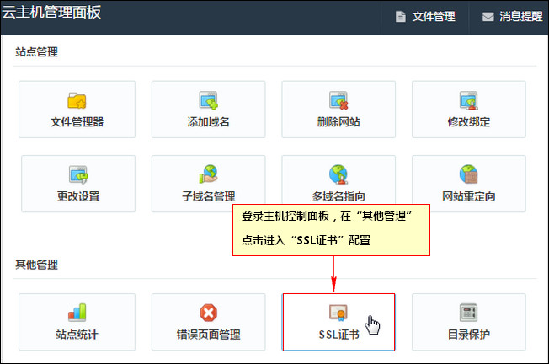The height and width of the screenshot is (364, 549).
Task: Click the 多域名指向 label text
Action: (x=338, y=196)
